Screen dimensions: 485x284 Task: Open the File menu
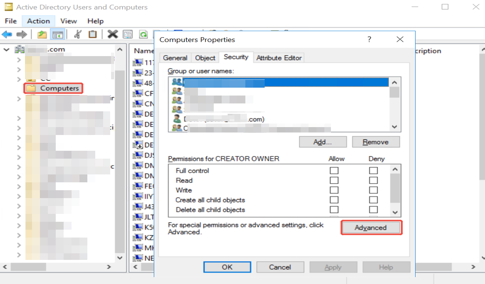coord(11,21)
